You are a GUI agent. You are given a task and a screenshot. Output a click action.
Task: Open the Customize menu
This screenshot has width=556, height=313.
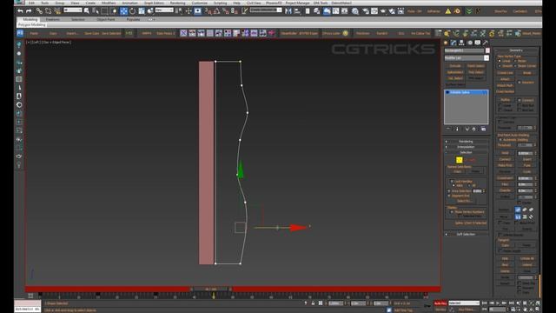[199, 3]
